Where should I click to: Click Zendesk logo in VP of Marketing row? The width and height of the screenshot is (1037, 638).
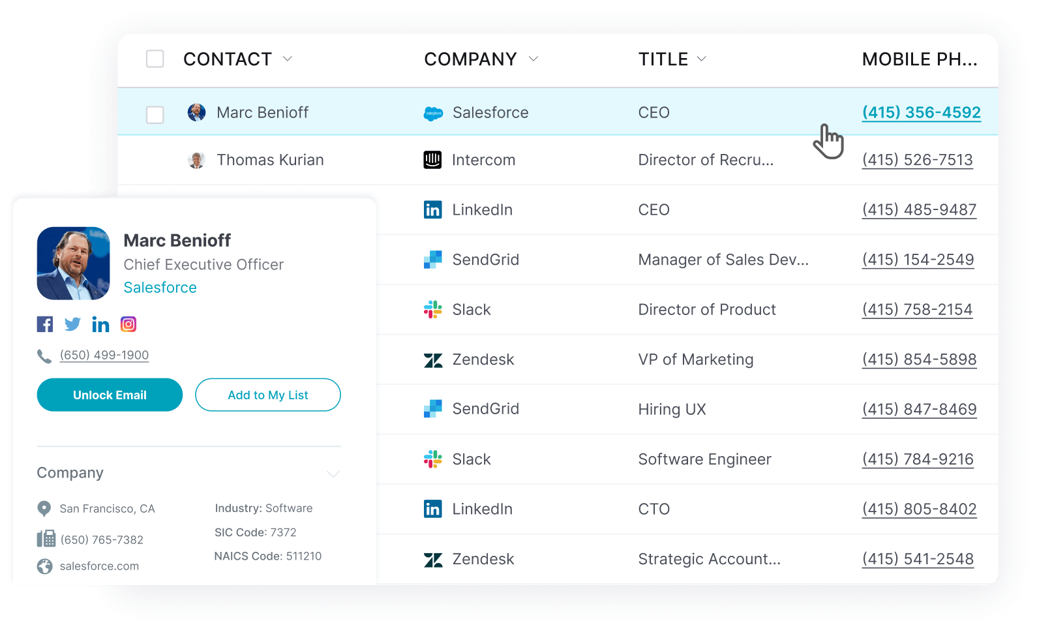(x=433, y=360)
